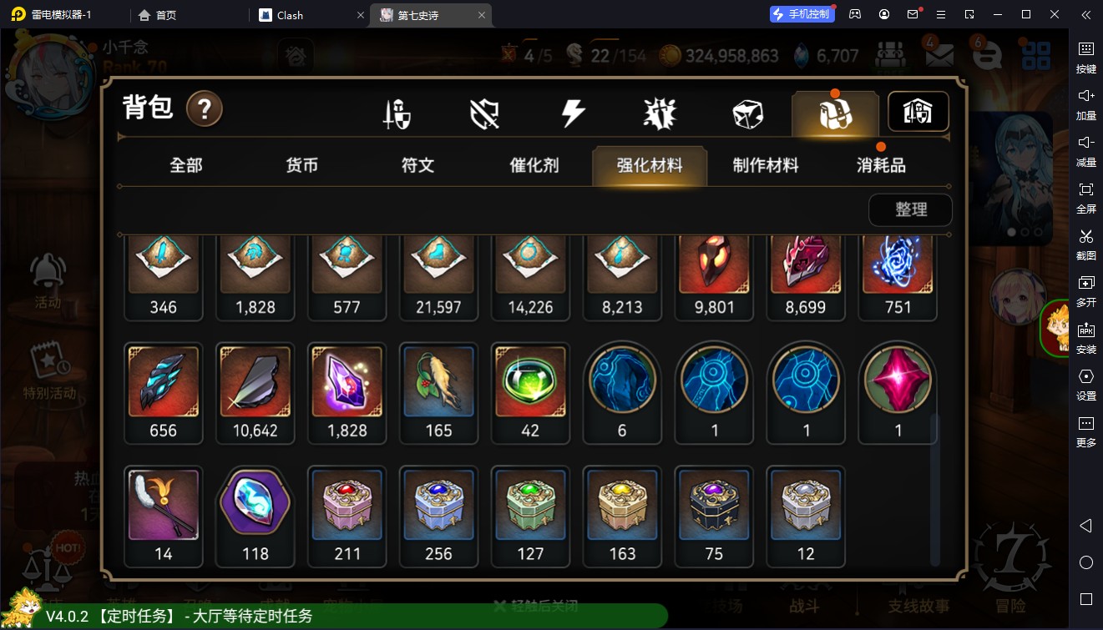Image resolution: width=1103 pixels, height=630 pixels.
Task: Open the house storage icon
Action: pyautogui.click(x=918, y=112)
